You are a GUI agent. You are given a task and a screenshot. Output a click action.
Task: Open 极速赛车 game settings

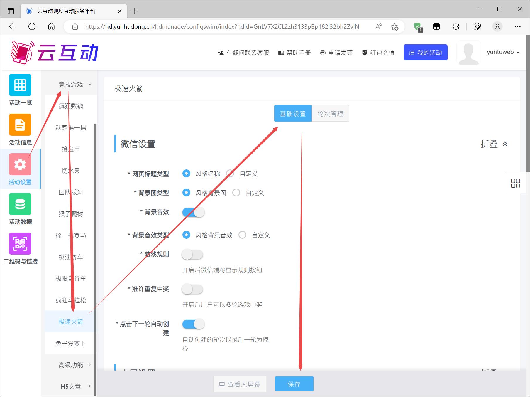click(x=71, y=257)
